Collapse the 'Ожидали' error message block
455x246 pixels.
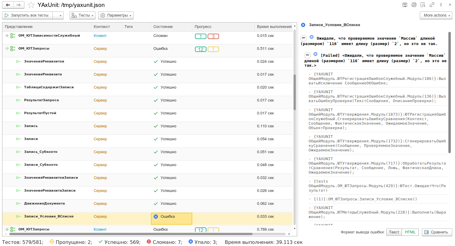pyautogui.click(x=304, y=38)
